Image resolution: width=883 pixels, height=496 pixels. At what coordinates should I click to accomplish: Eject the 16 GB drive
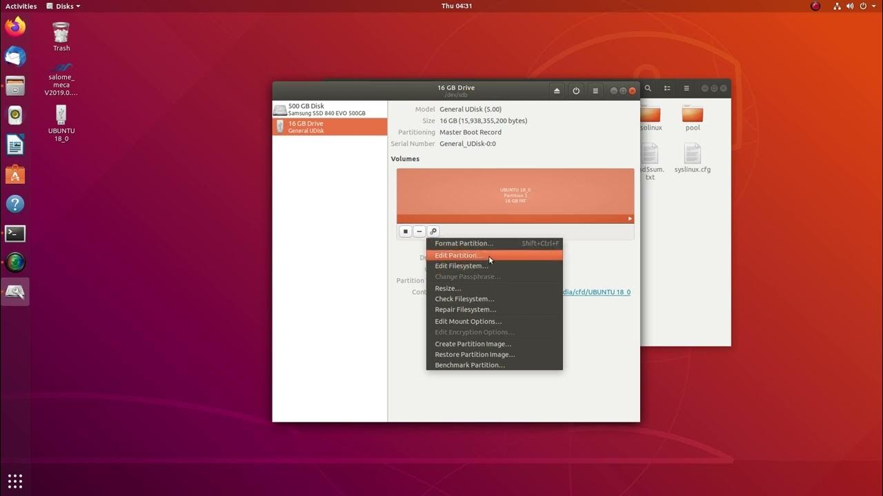(x=557, y=90)
